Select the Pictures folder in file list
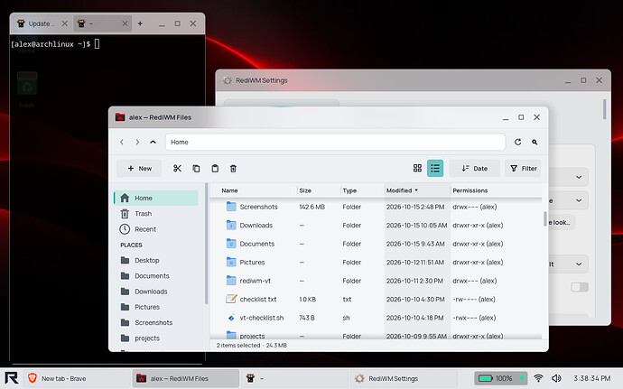Screen dimensions: 623x389 click(376, 263)
